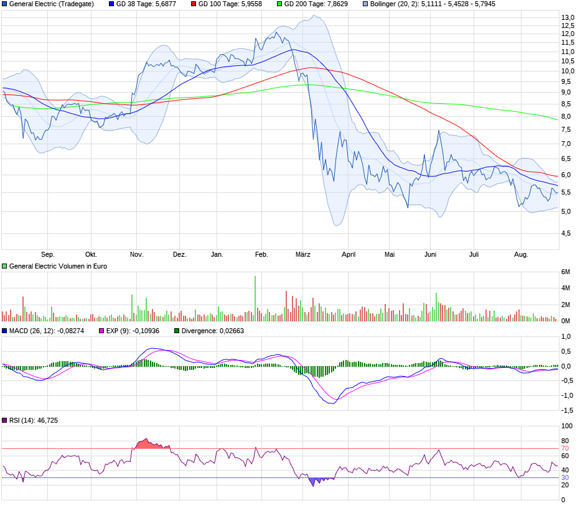Click the purple RSI (14) legend square
Viewport: 585px width, 506px height.
[x=5, y=421]
